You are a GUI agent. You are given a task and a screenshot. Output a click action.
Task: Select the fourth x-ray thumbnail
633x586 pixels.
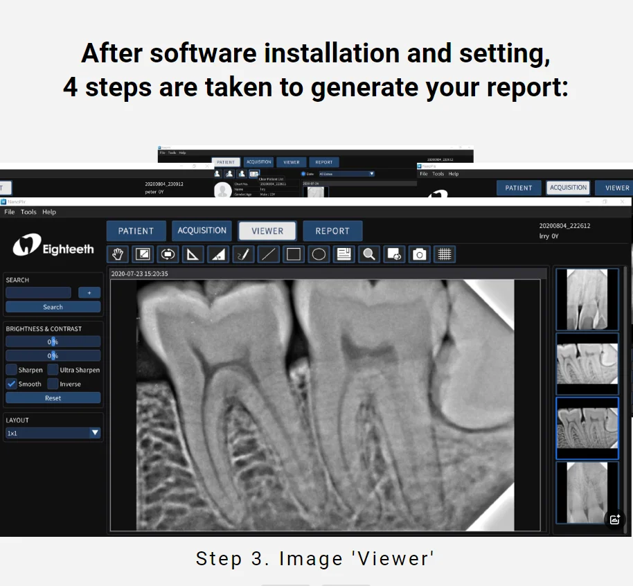(x=587, y=492)
